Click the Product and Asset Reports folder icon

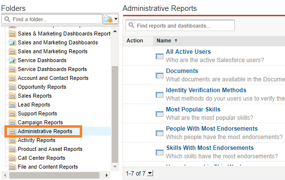click(x=12, y=149)
